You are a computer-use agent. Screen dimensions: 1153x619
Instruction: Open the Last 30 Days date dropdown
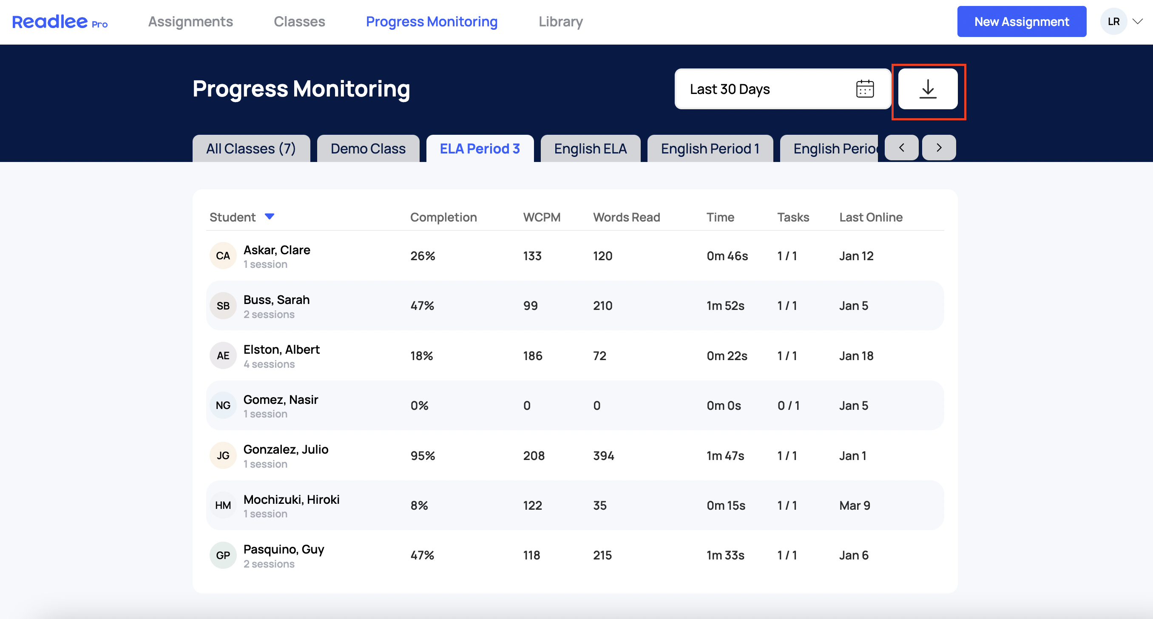(x=782, y=89)
